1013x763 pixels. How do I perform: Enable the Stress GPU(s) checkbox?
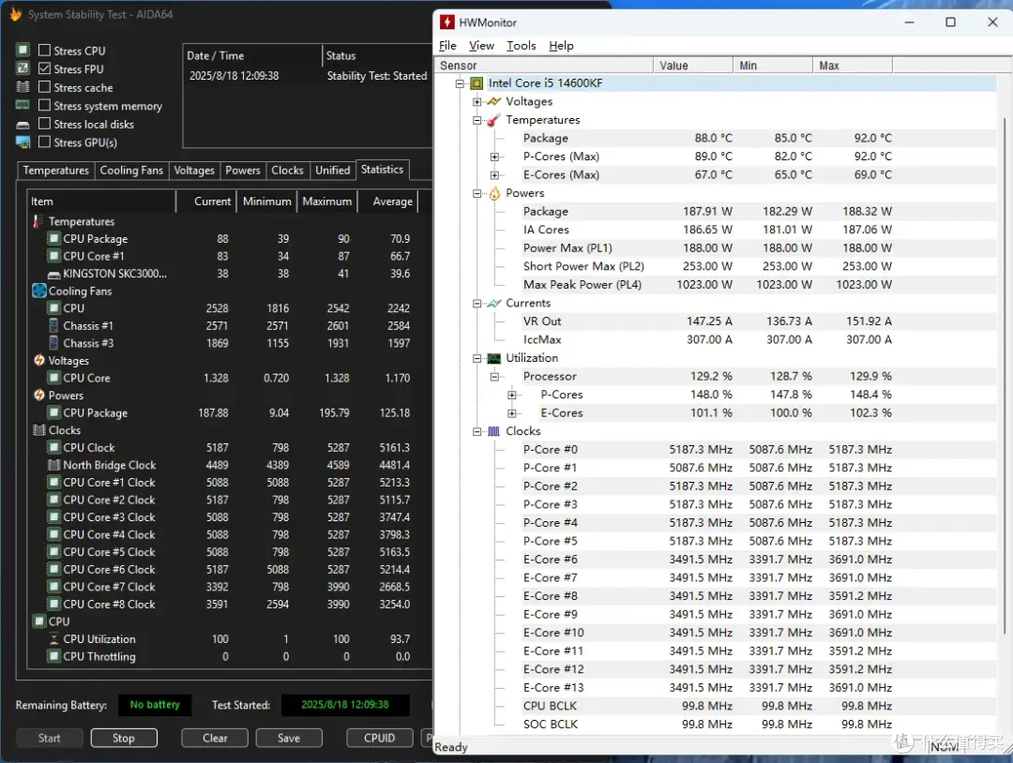[x=45, y=142]
